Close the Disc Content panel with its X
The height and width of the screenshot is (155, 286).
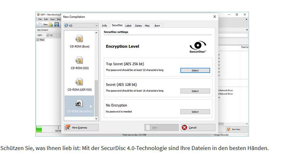pyautogui.click(x=247, y=30)
